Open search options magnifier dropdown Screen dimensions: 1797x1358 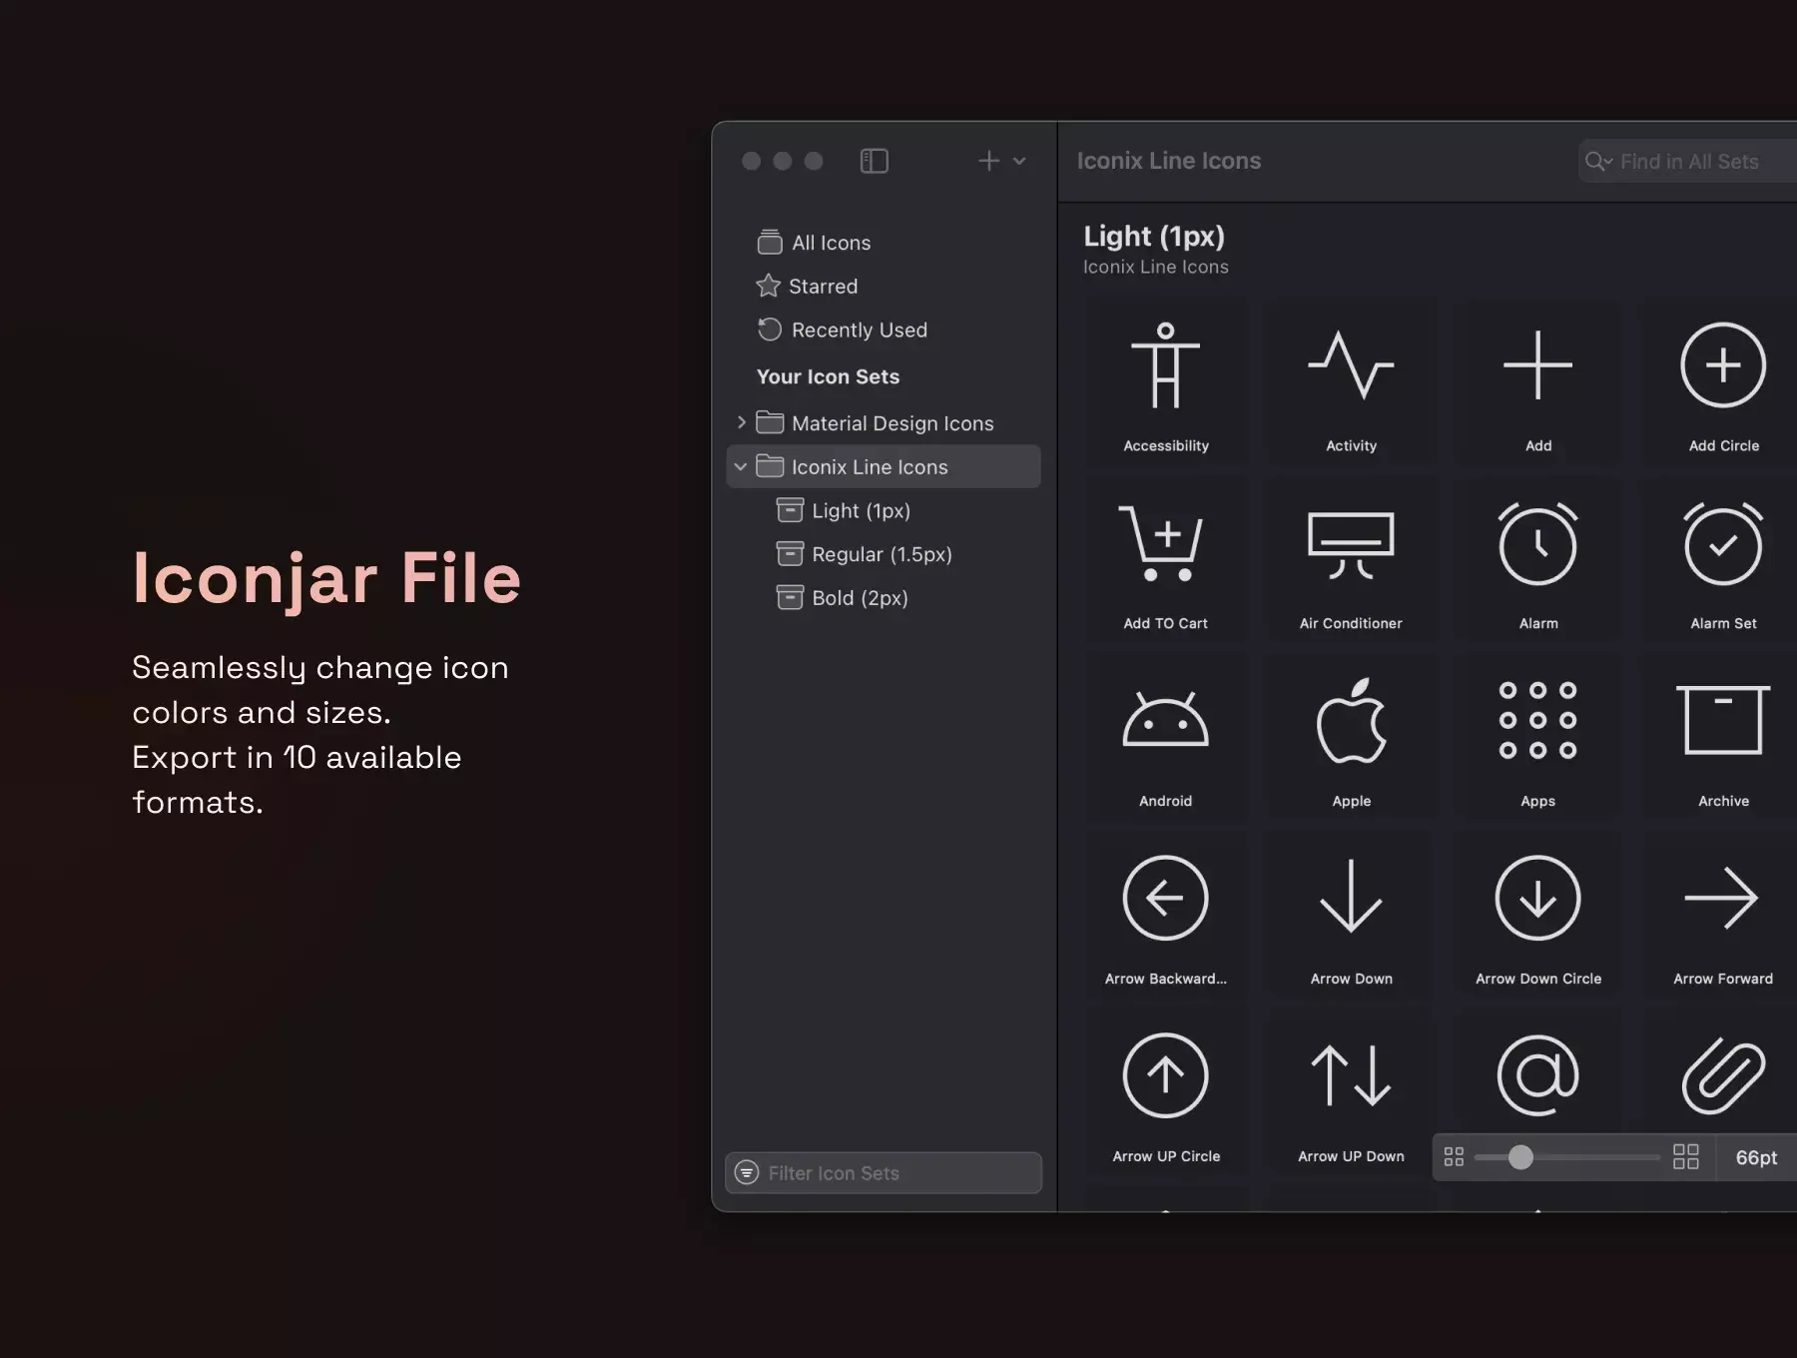pos(1598,161)
